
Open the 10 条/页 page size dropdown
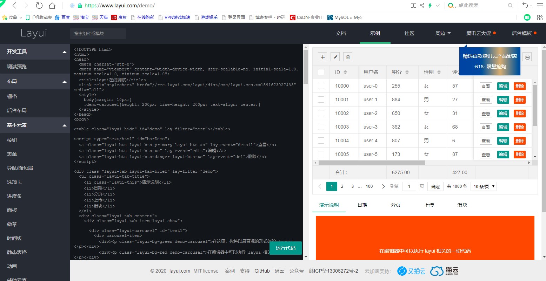click(484, 186)
